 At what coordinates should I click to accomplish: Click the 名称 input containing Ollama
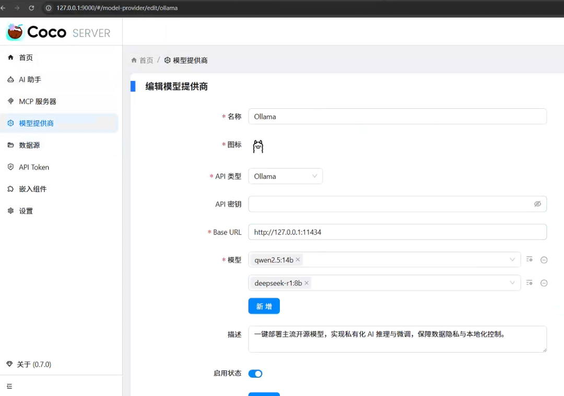(x=397, y=117)
